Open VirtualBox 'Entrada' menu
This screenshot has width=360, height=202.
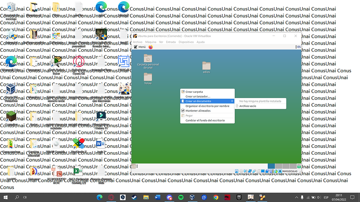pyautogui.click(x=171, y=42)
